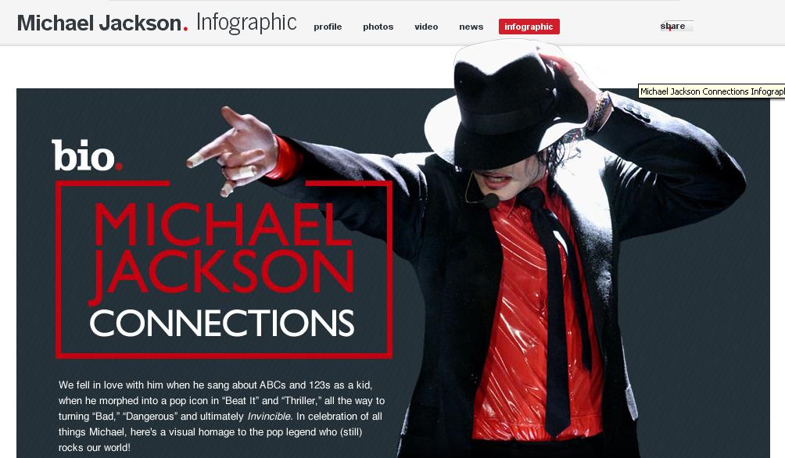Click the pointing hand in the image
785x458 pixels.
[x=235, y=151]
